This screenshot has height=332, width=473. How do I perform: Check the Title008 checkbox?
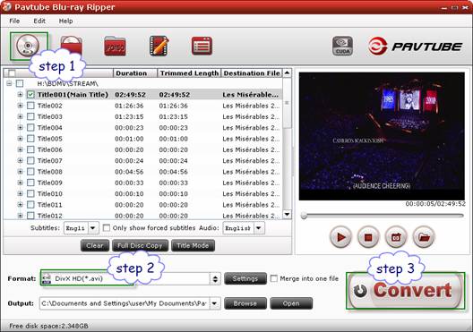(30, 172)
